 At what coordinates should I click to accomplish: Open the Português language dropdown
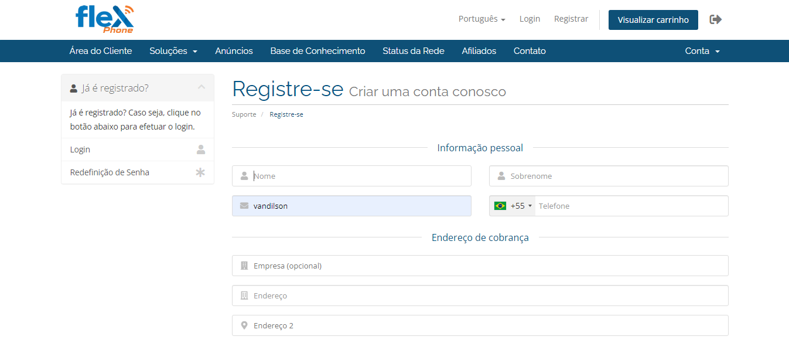pos(481,19)
